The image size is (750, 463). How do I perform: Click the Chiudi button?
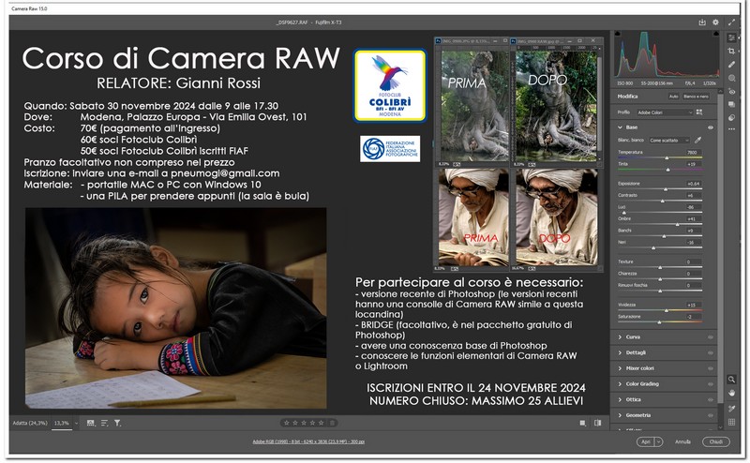pos(715,442)
